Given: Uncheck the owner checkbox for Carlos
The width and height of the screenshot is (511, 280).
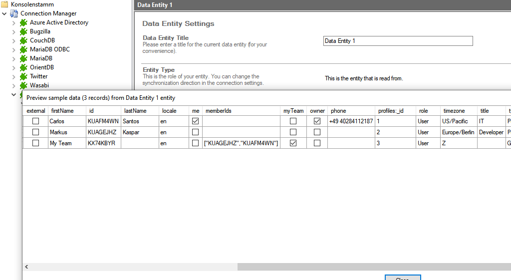Looking at the screenshot, I should pos(317,121).
